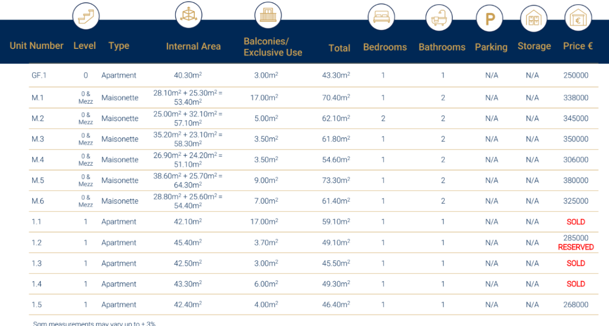609x326 pixels.
Task: Select the 380000 price for M.5
Action: click(x=576, y=180)
